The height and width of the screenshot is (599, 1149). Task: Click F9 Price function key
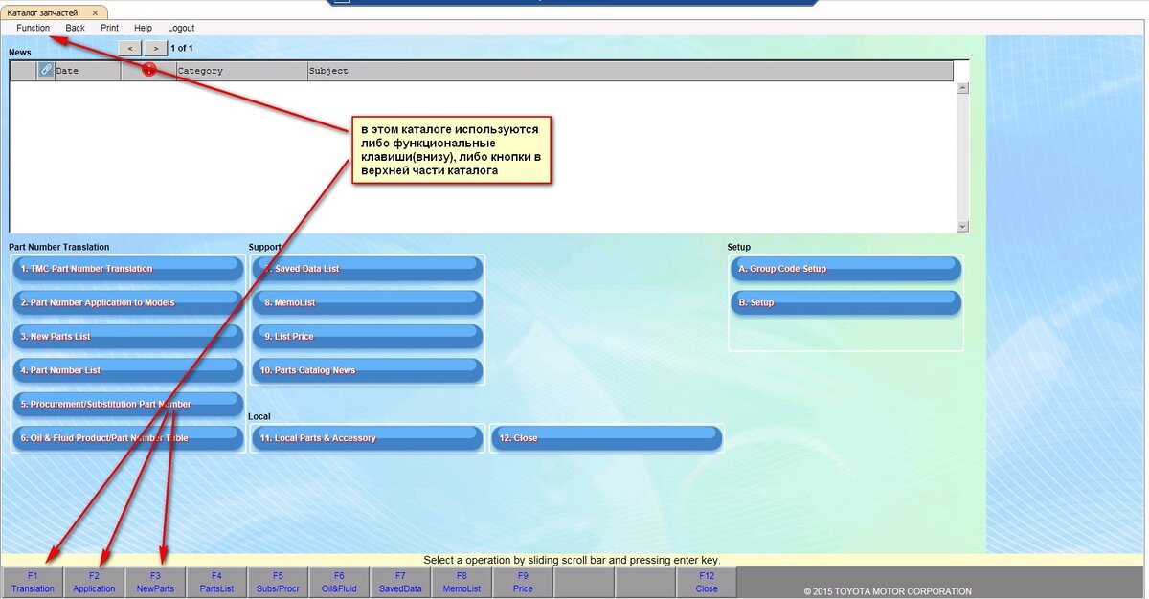click(523, 582)
